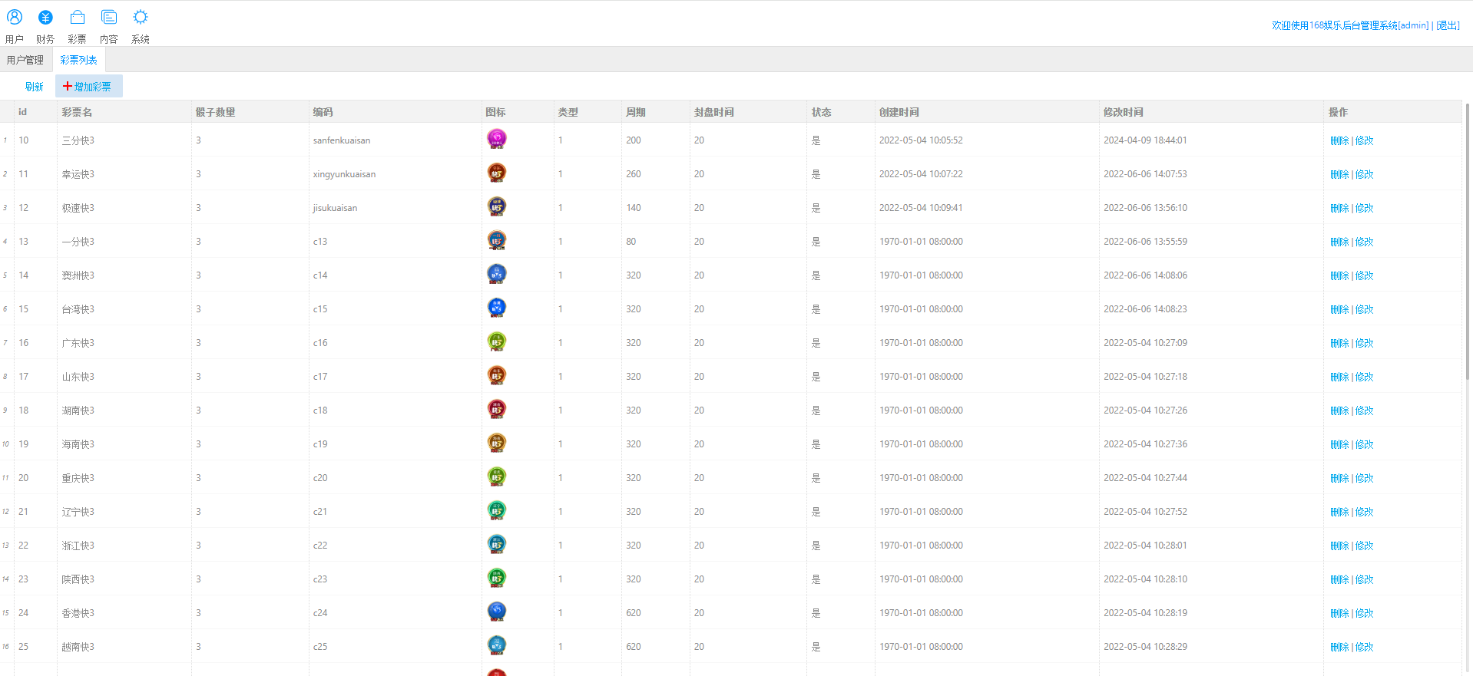Click the 澳洲快3 logo icon in row c14
The image size is (1473, 699).
(497, 274)
